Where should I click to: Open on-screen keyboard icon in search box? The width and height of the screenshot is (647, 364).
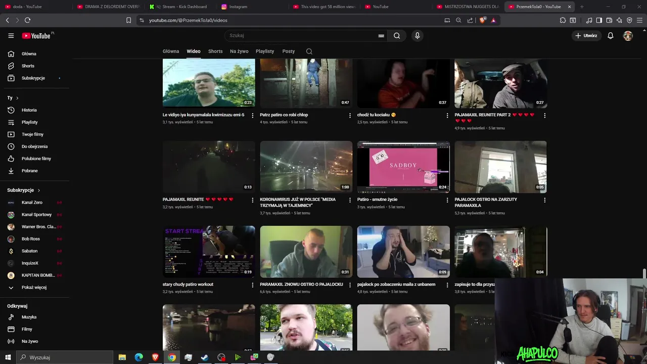pos(381,35)
